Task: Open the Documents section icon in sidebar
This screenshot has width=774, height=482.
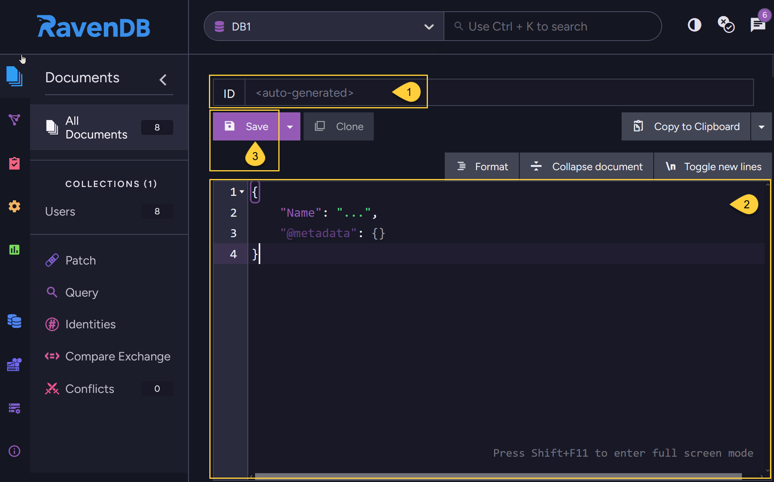Action: point(14,76)
